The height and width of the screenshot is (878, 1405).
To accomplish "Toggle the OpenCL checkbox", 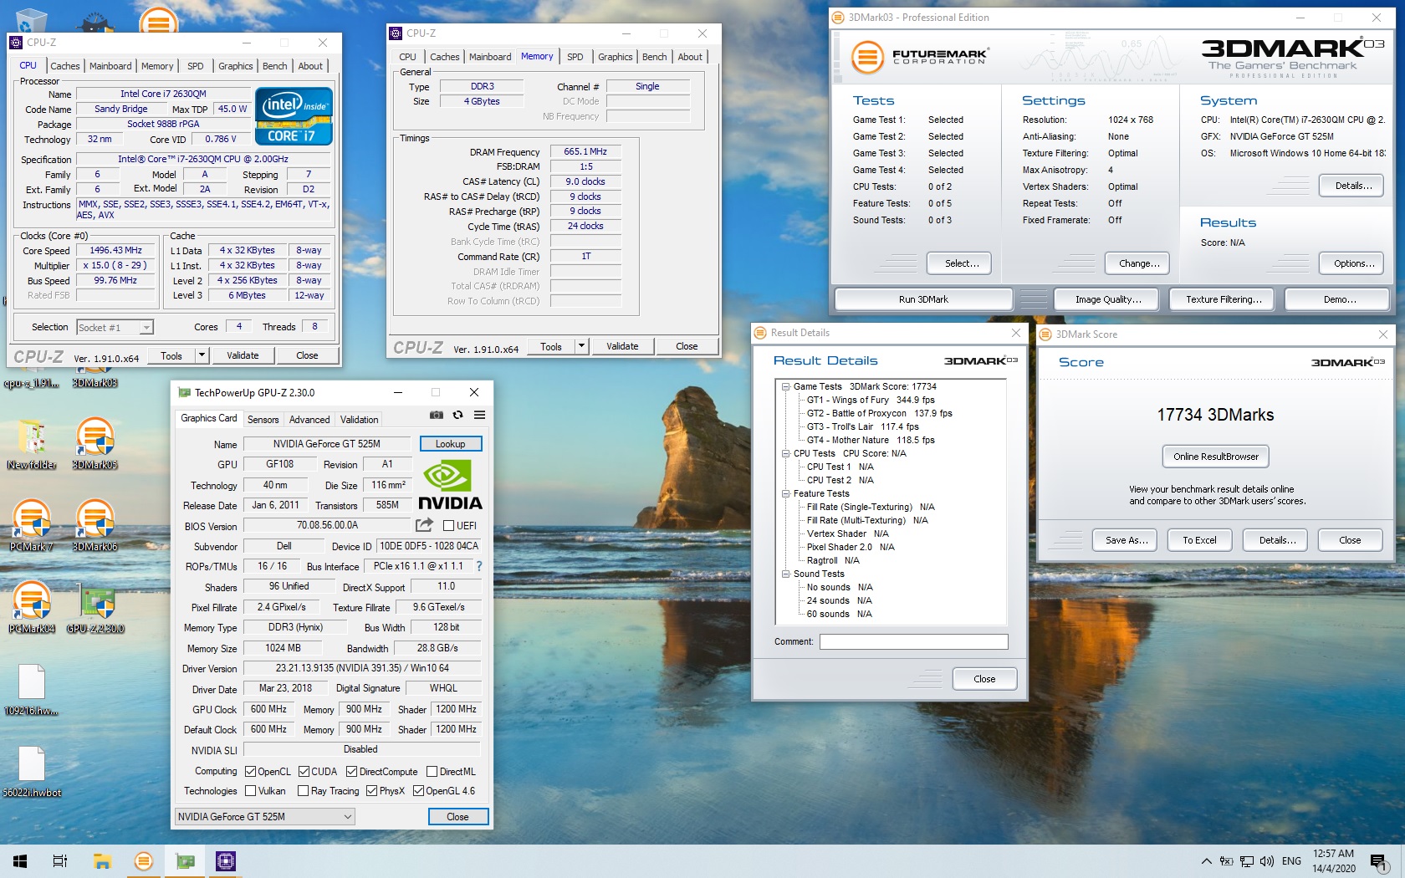I will point(250,771).
